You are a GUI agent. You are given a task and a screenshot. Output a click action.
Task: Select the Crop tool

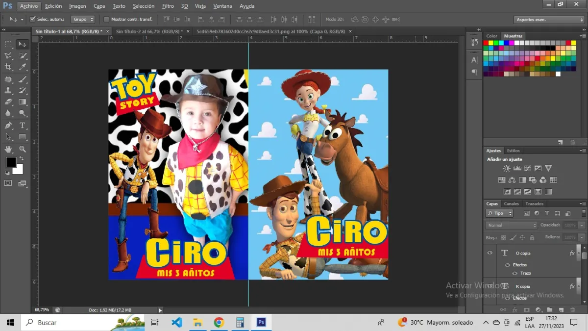tap(8, 67)
